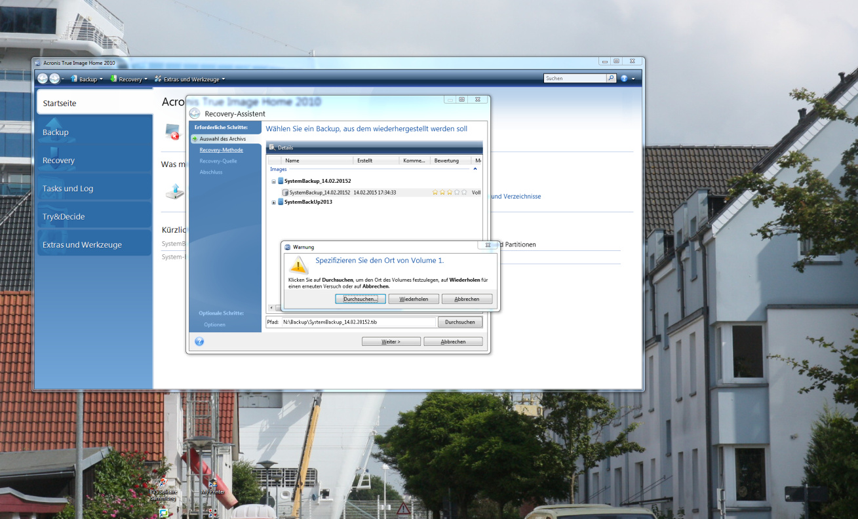Click the und Verzeichnisse link in main window
858x519 pixels.
(516, 197)
